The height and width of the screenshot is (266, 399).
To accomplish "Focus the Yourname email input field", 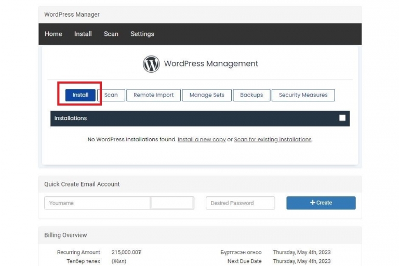I will coord(97,203).
